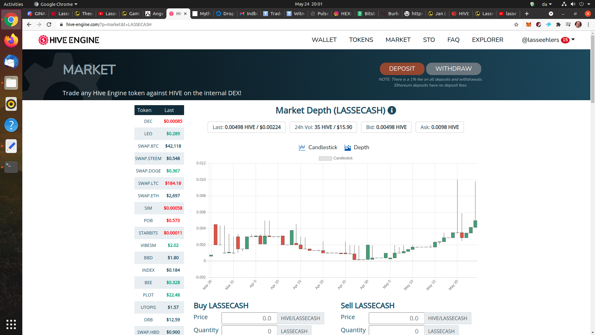Select the PLOT token row

coord(159,295)
